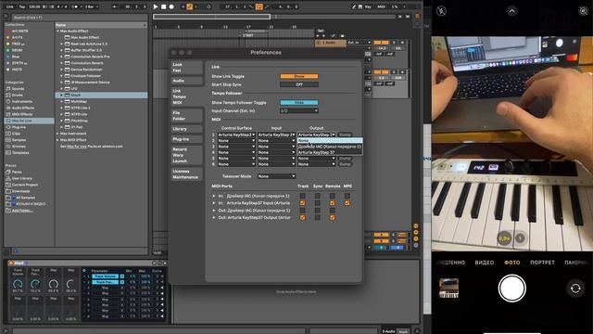593x334 pixels.
Task: Open Record Warp Launch preferences tab
Action: [x=187, y=155]
